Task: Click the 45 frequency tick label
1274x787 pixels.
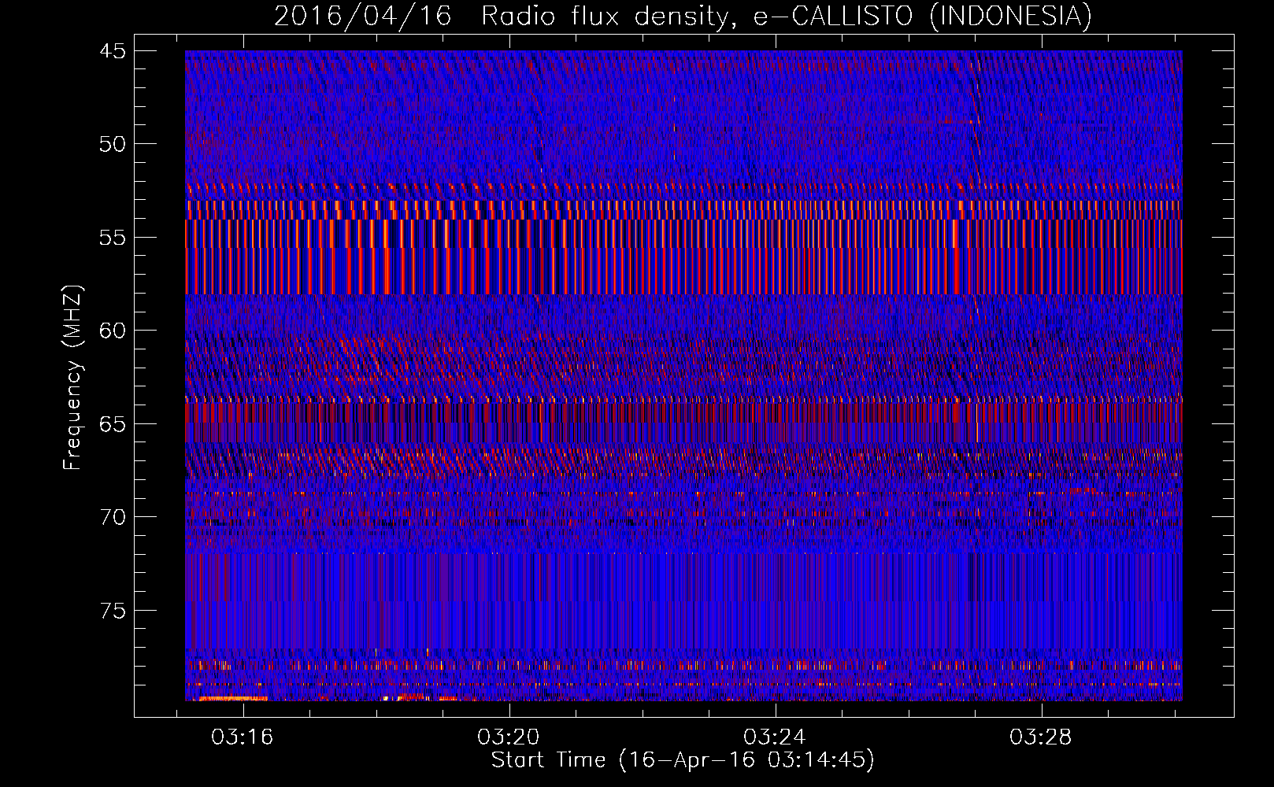Action: pos(112,51)
